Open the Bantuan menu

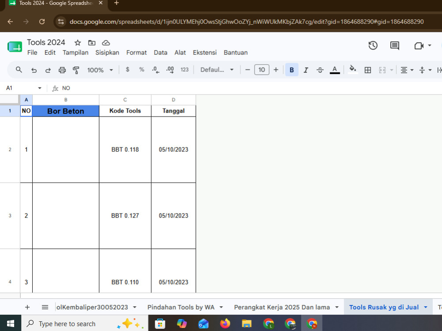coord(236,53)
